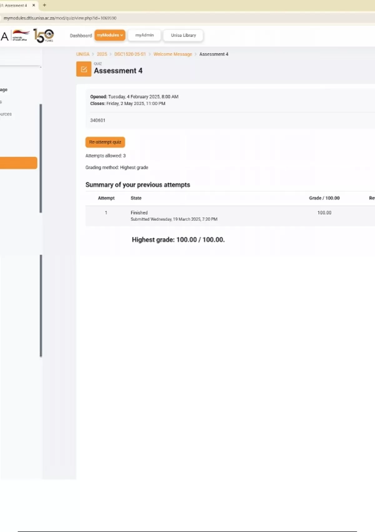The image size is (375, 532).
Task: Click the 150 years anniversary logo
Action: coord(44,36)
